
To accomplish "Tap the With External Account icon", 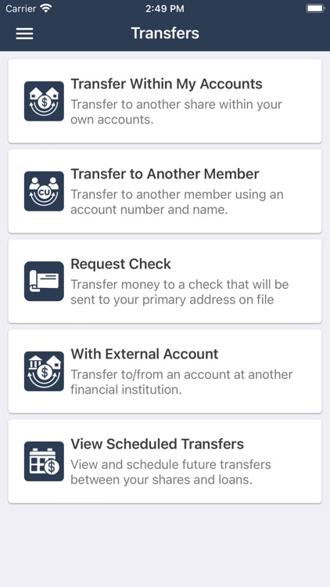I will pos(44,371).
